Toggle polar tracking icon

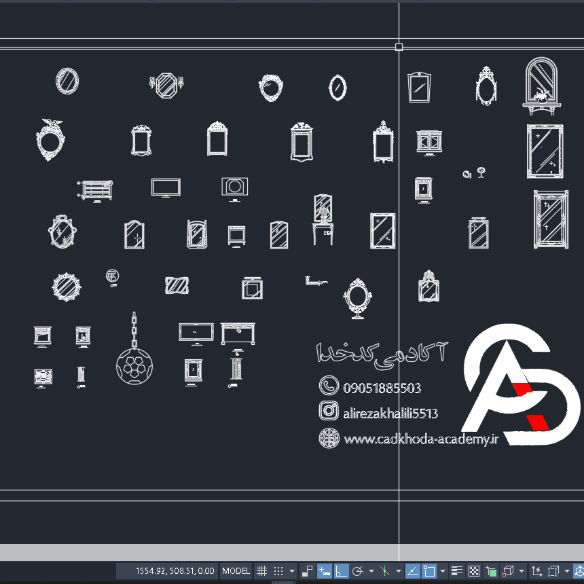[358, 570]
